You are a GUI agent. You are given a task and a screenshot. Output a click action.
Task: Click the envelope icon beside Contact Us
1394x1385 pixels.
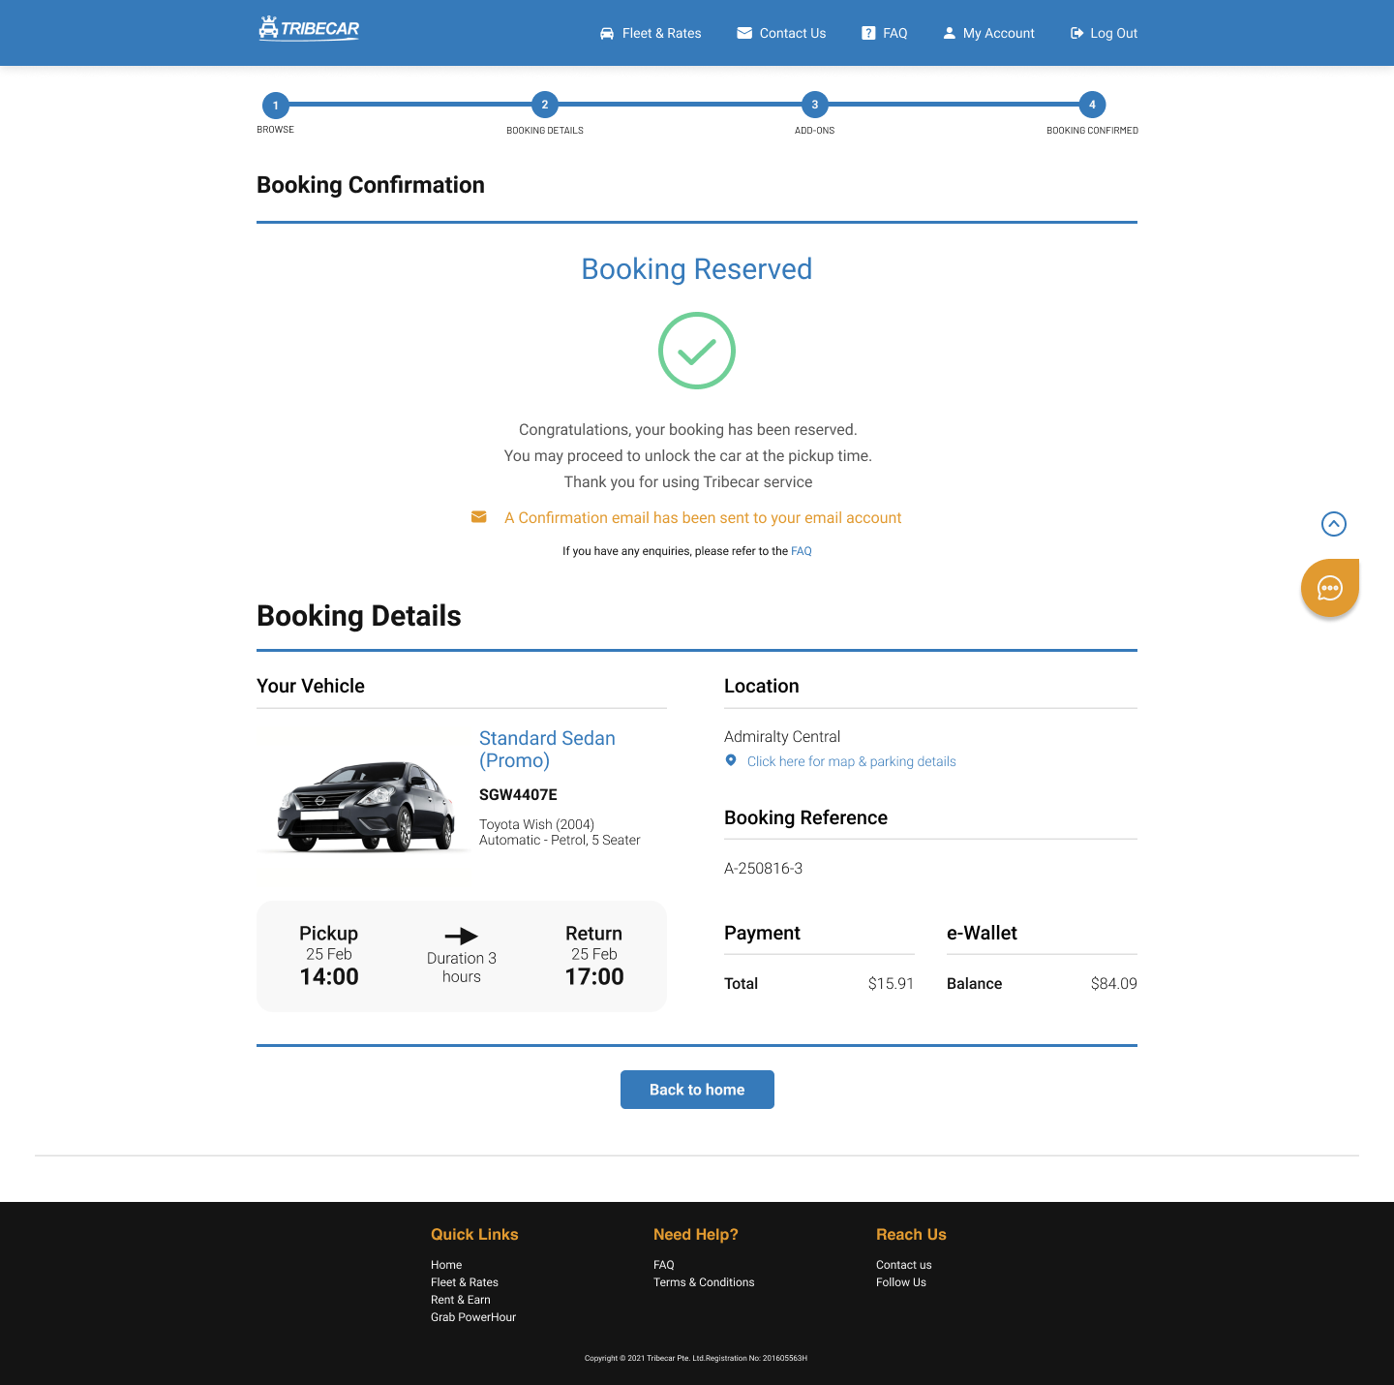click(744, 33)
